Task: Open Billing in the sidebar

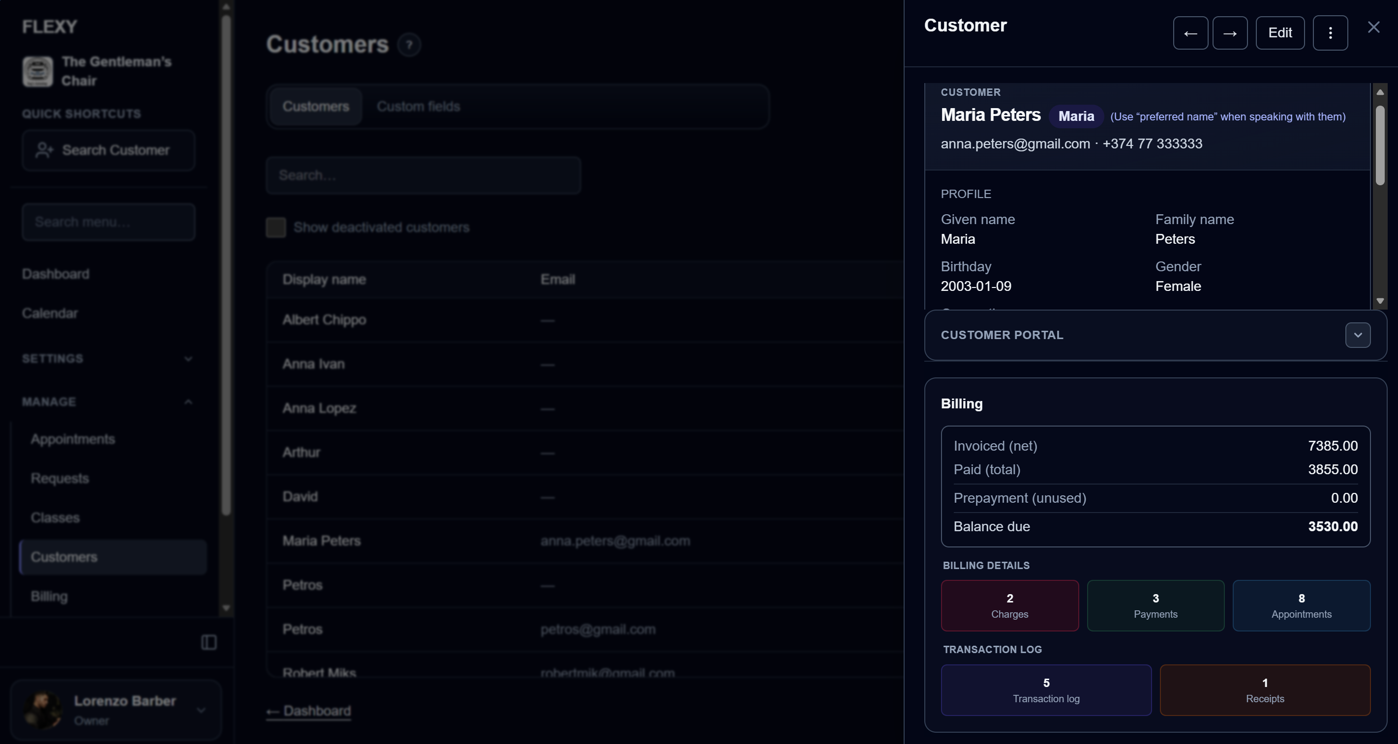Action: click(49, 597)
